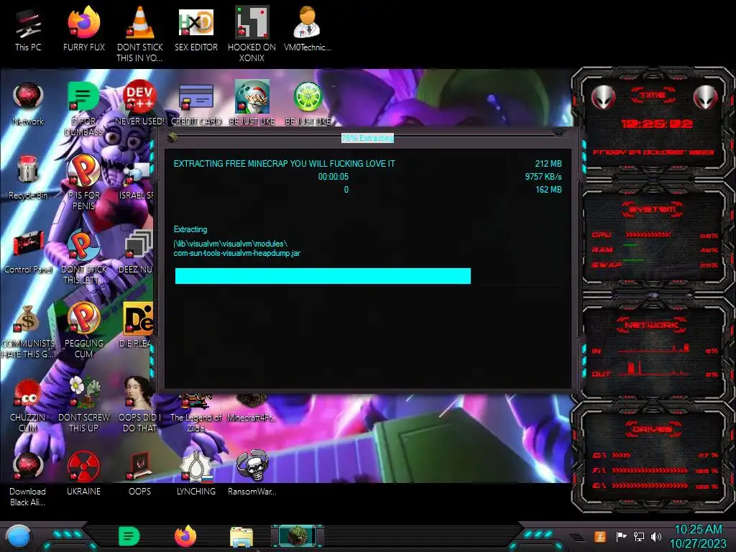Click the elapsed time 00:00:05 value
Screen dimensions: 736x552
tap(333, 177)
